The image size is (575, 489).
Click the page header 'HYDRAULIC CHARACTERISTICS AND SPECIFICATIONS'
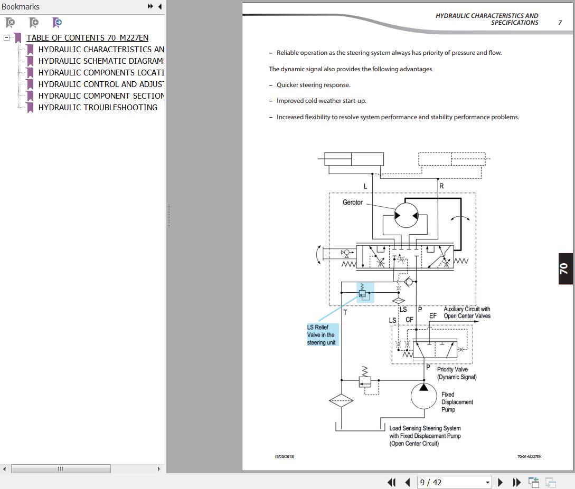click(x=487, y=19)
